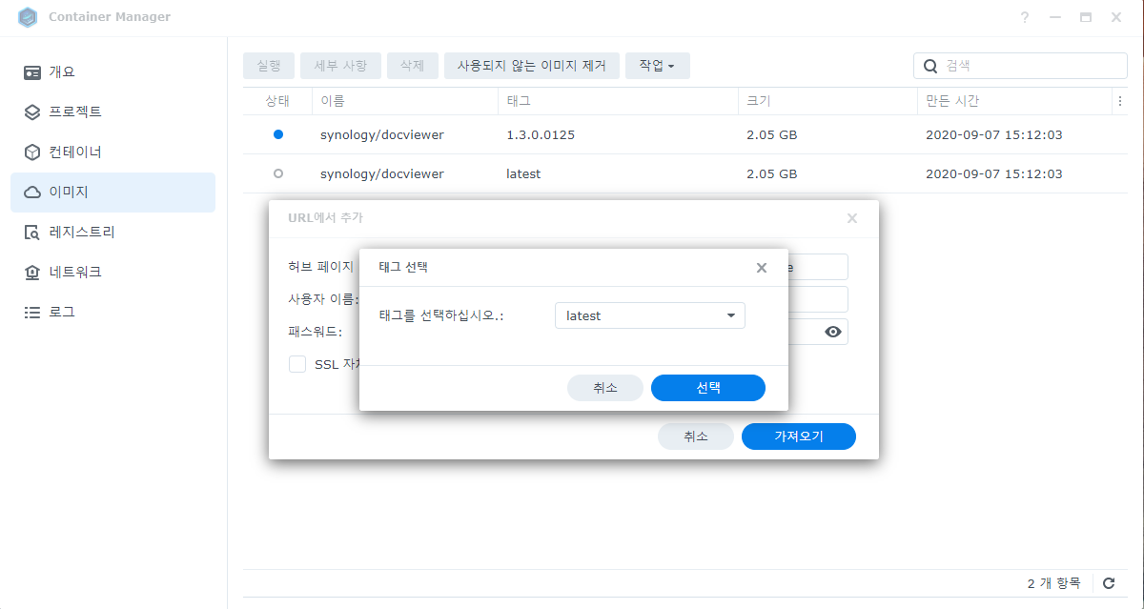This screenshot has width=1144, height=609.
Task: Tick the SSL checkbox
Action: coord(297,364)
